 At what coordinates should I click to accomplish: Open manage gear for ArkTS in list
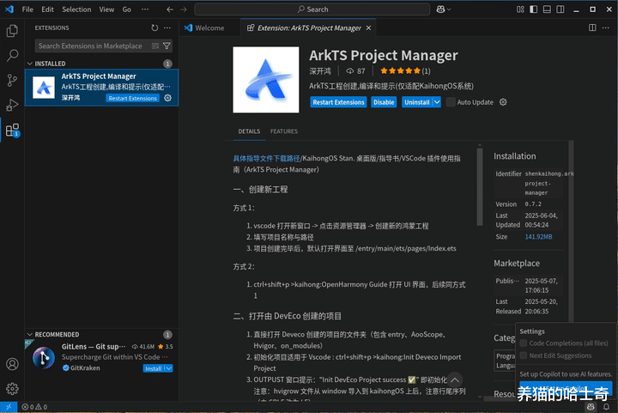tap(168, 98)
